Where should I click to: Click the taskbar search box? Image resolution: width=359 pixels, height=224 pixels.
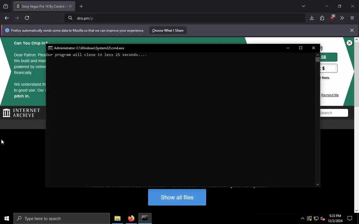point(62,218)
